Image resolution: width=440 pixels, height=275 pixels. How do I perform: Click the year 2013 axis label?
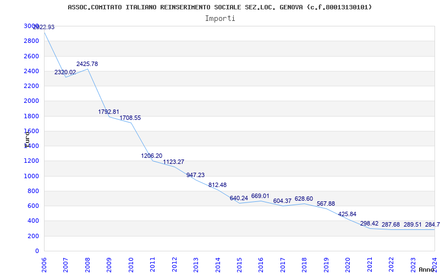point(196,265)
